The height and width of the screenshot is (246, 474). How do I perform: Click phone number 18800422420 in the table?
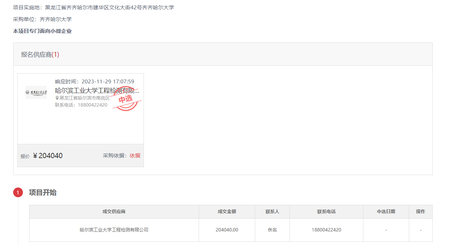click(326, 230)
